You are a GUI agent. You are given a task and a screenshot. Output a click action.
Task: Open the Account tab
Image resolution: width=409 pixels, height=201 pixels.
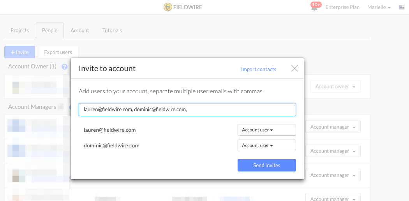click(80, 30)
